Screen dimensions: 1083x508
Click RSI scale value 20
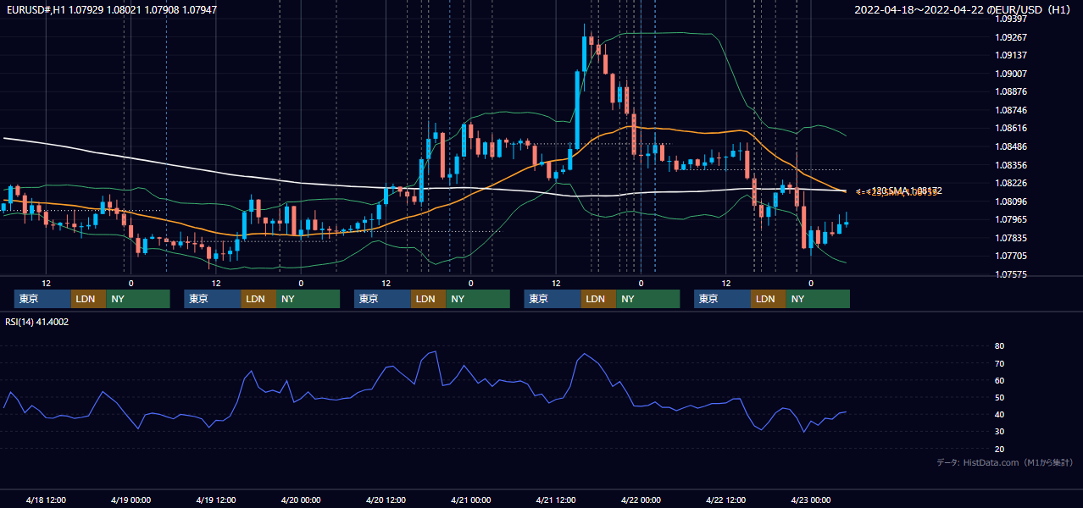click(1000, 449)
